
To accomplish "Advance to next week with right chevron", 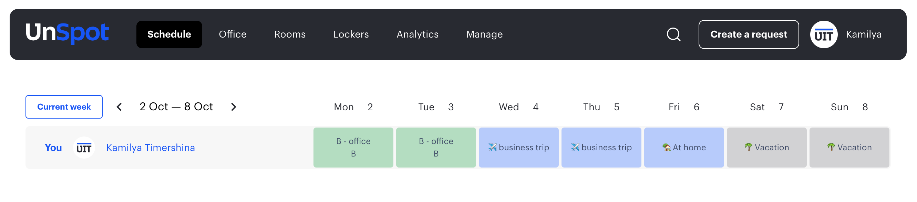I will 234,107.
